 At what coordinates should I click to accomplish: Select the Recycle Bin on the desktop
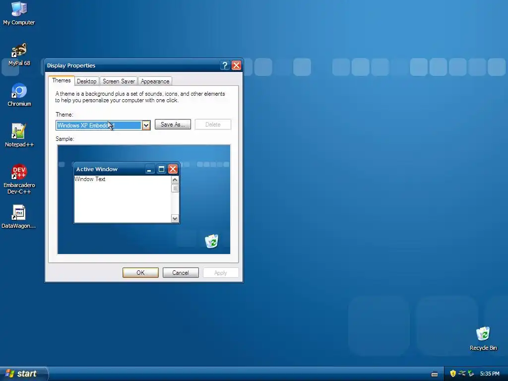pos(483,338)
